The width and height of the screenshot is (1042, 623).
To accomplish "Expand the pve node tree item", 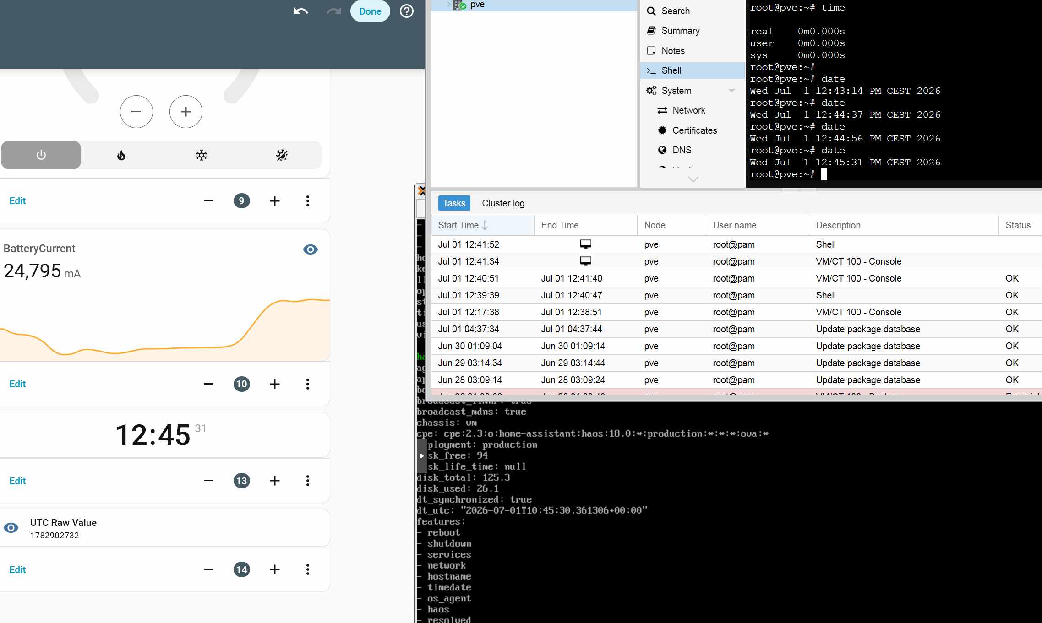I will [x=448, y=5].
